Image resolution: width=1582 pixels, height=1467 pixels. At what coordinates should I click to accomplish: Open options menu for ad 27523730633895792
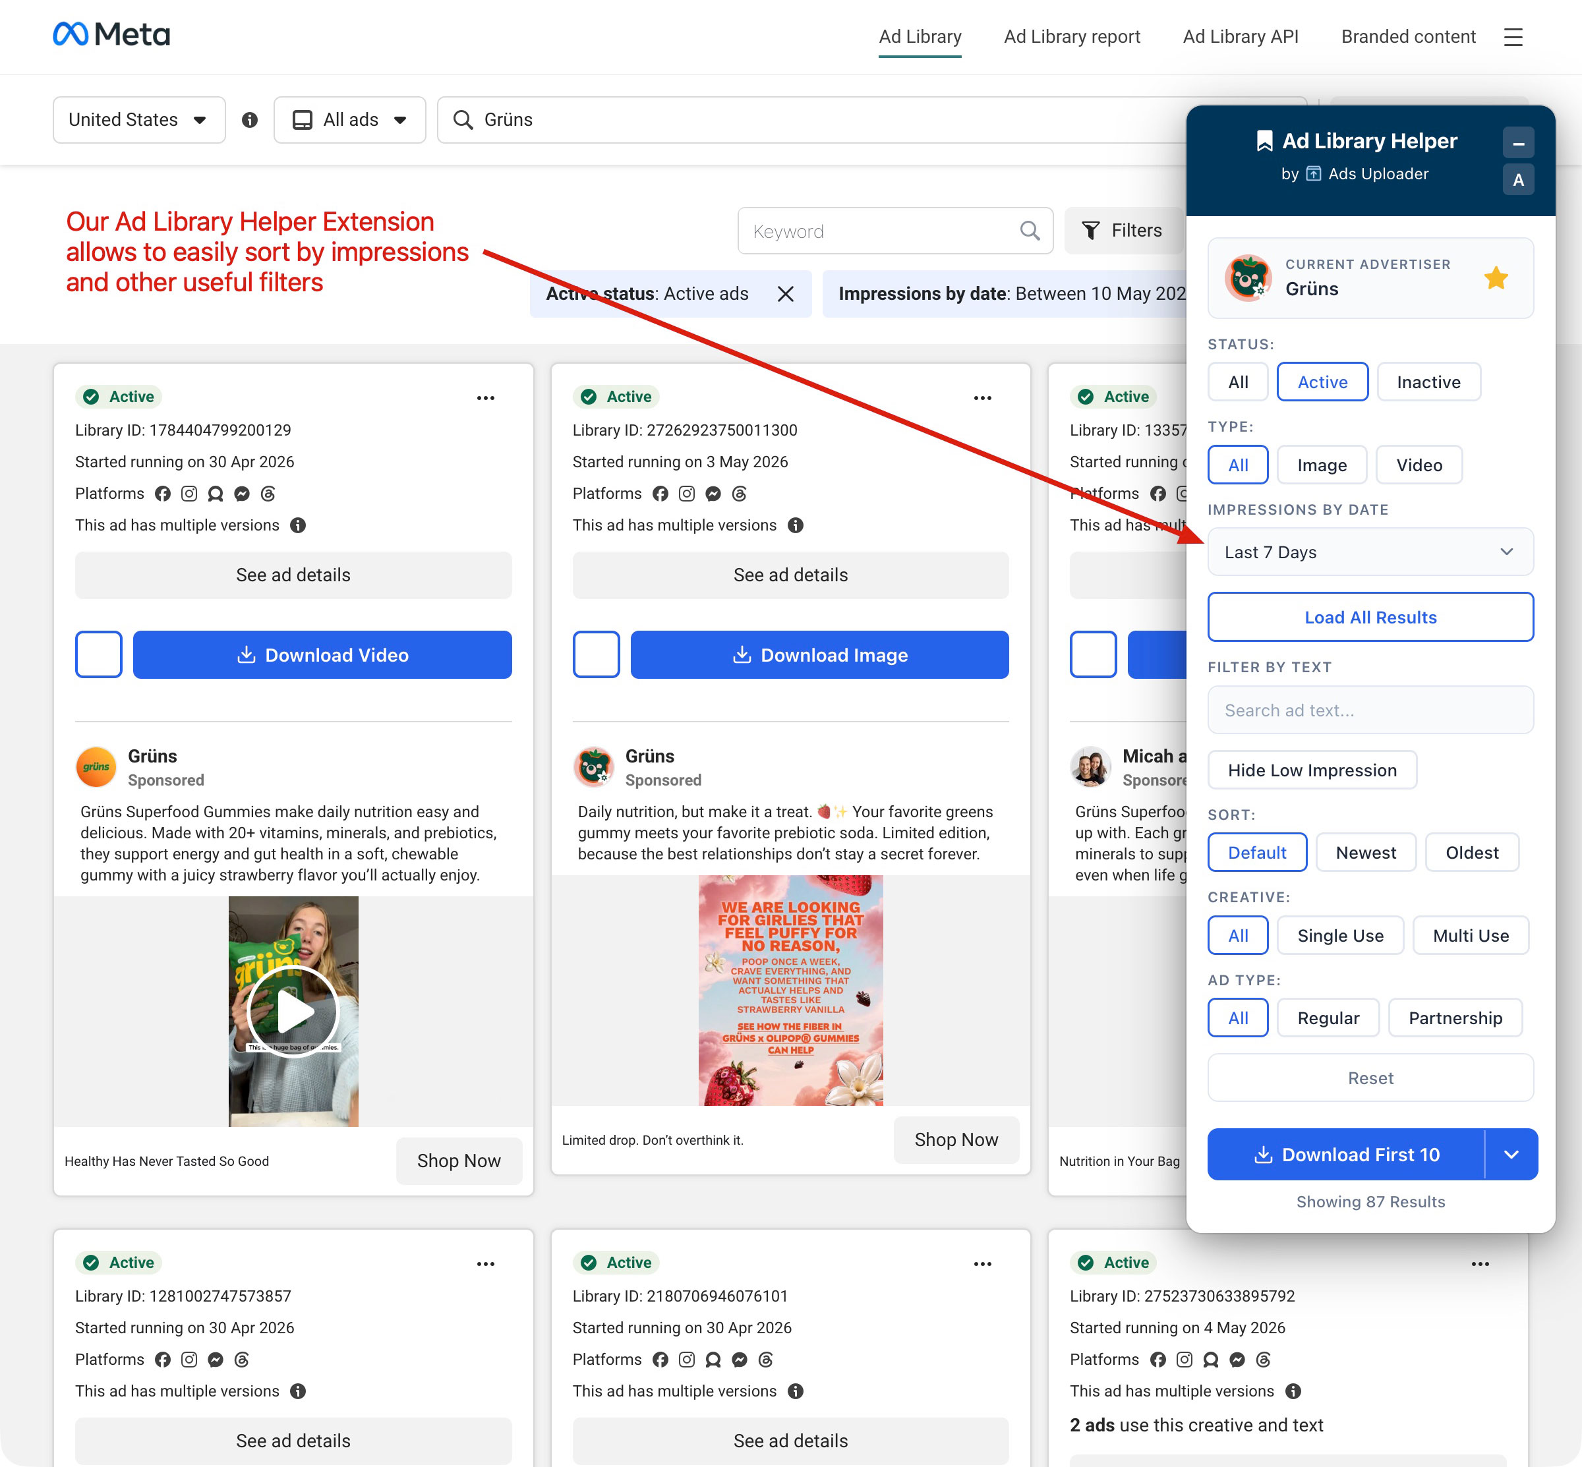(x=1480, y=1264)
